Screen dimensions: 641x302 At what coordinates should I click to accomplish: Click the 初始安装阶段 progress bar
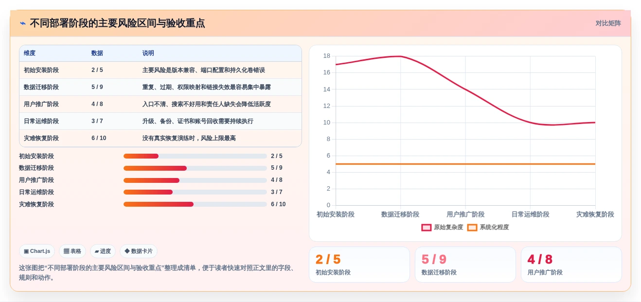point(195,156)
